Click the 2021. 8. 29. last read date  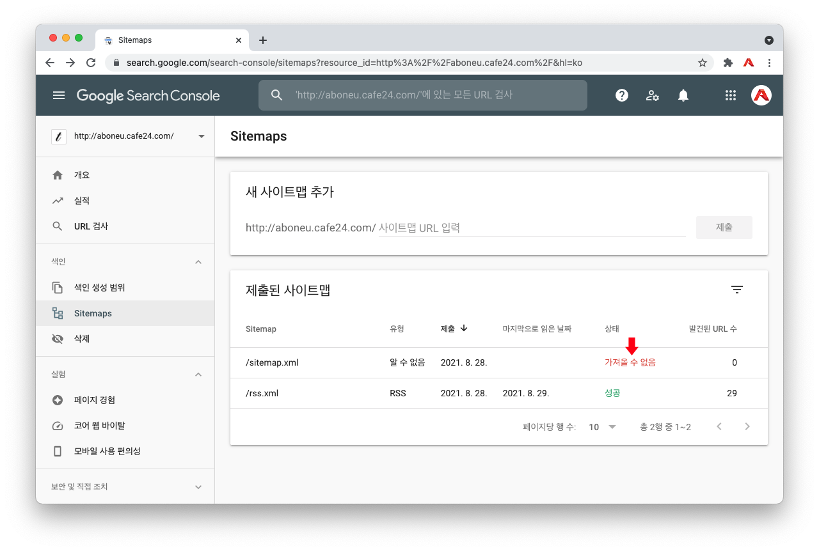coord(526,393)
